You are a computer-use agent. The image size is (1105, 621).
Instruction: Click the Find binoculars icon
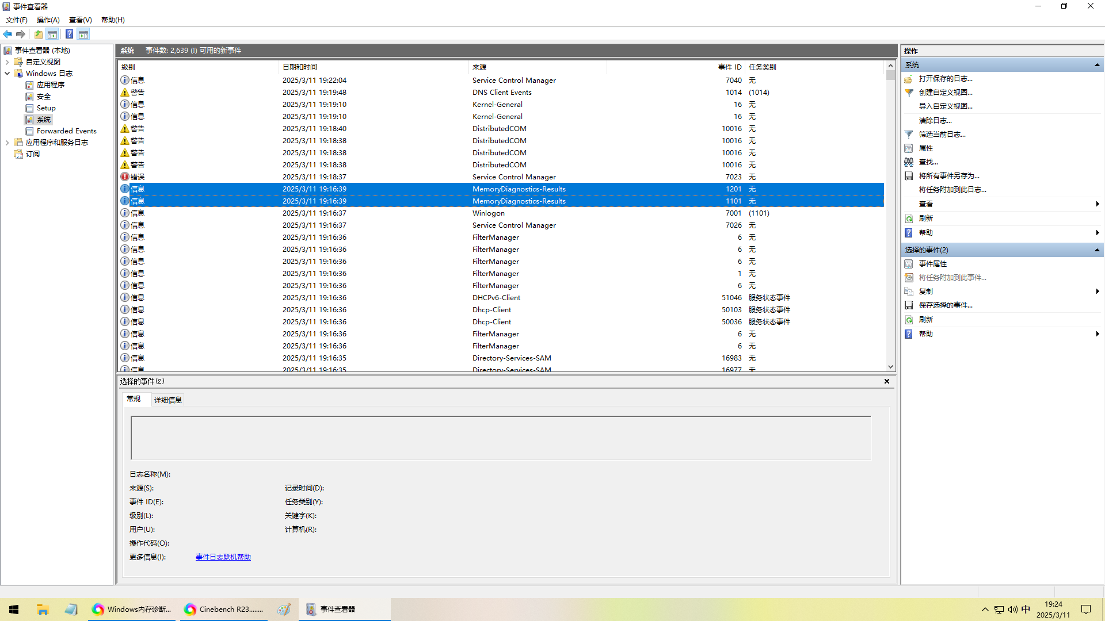pos(909,162)
